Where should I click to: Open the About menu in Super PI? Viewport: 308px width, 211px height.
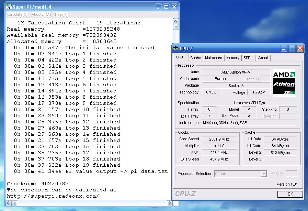41,14
